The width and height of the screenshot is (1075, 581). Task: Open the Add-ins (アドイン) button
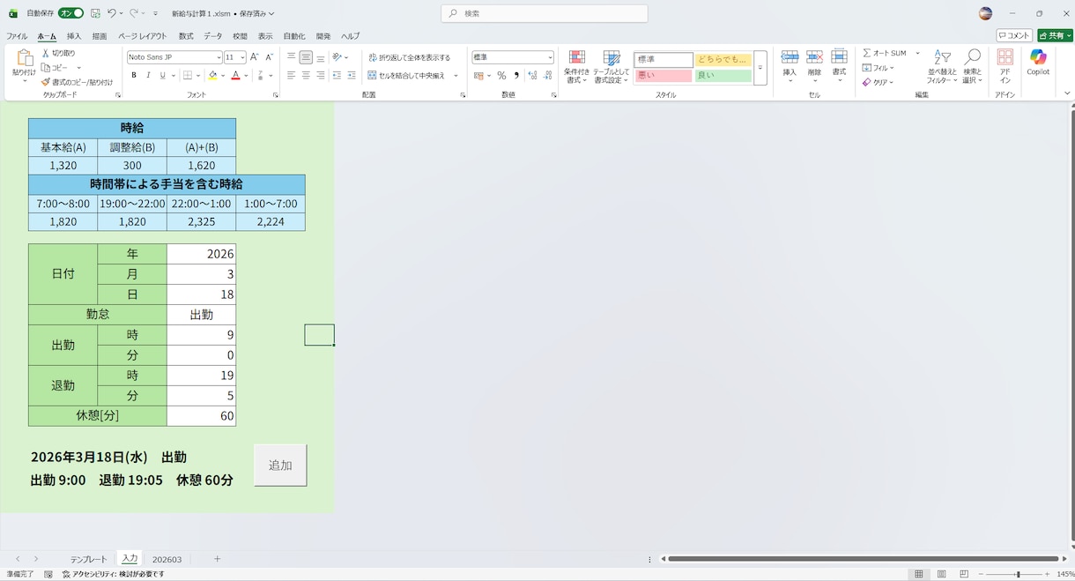1005,67
